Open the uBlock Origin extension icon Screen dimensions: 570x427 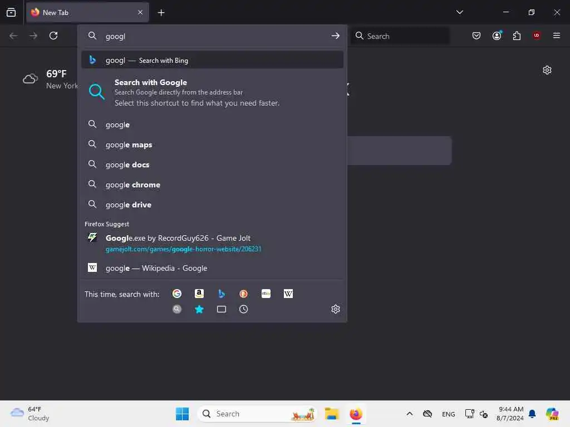[x=537, y=36]
